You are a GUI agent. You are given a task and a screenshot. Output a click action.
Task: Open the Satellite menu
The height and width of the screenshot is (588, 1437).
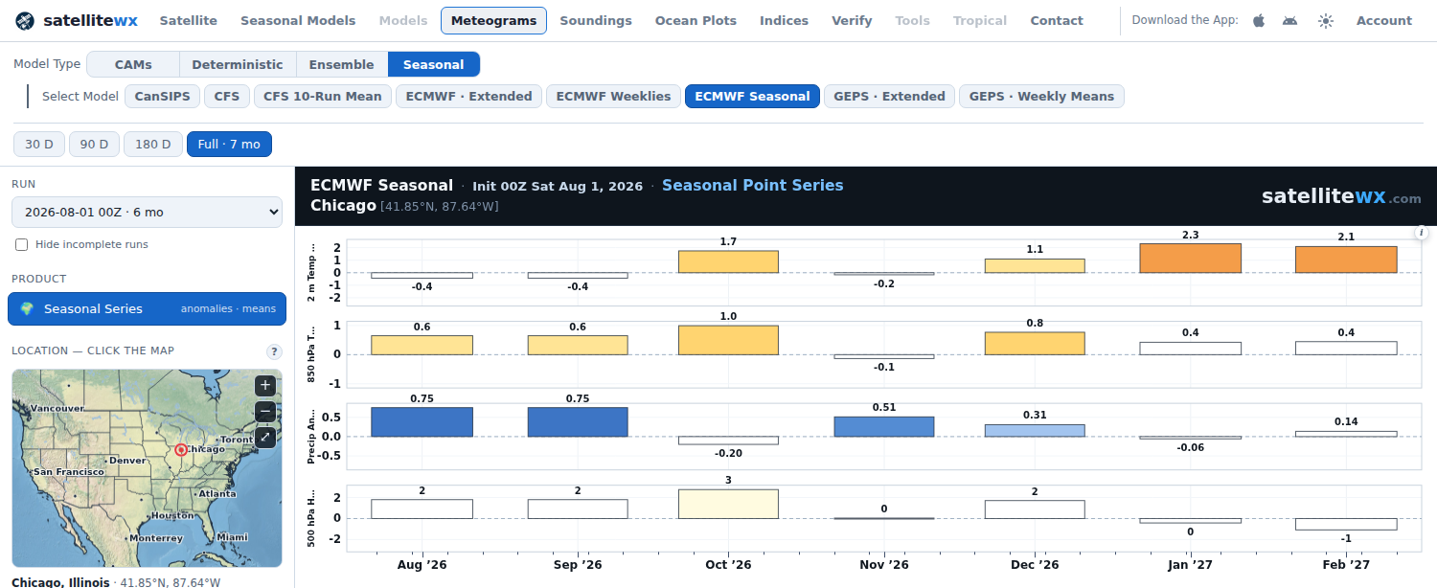click(188, 20)
